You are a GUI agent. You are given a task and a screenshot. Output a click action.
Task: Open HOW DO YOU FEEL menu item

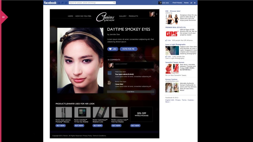click(x=83, y=16)
